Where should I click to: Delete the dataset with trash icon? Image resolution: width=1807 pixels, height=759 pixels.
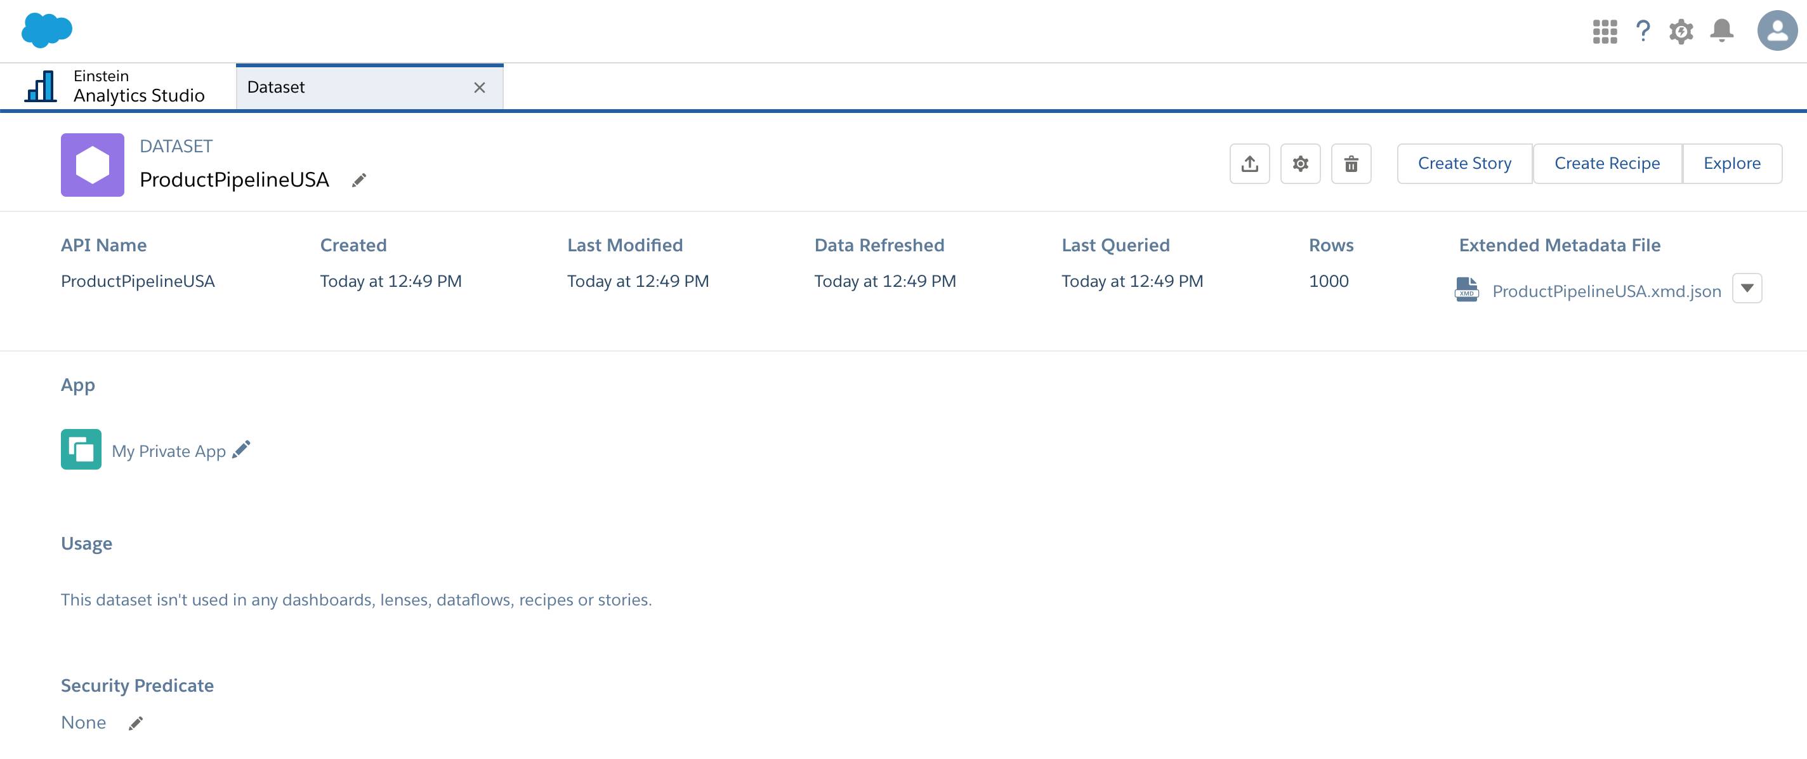pyautogui.click(x=1351, y=164)
